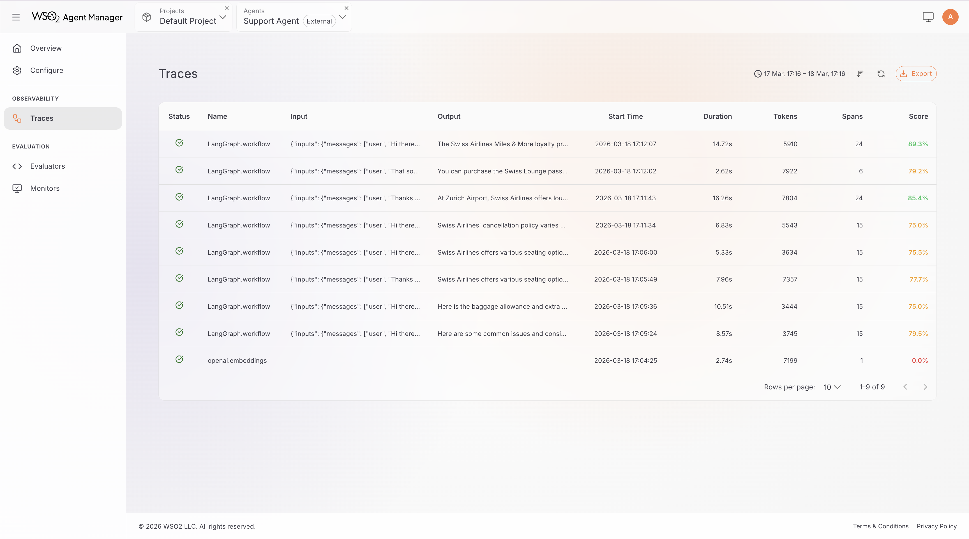The width and height of the screenshot is (969, 539).
Task: Click the sort order icon
Action: [860, 74]
